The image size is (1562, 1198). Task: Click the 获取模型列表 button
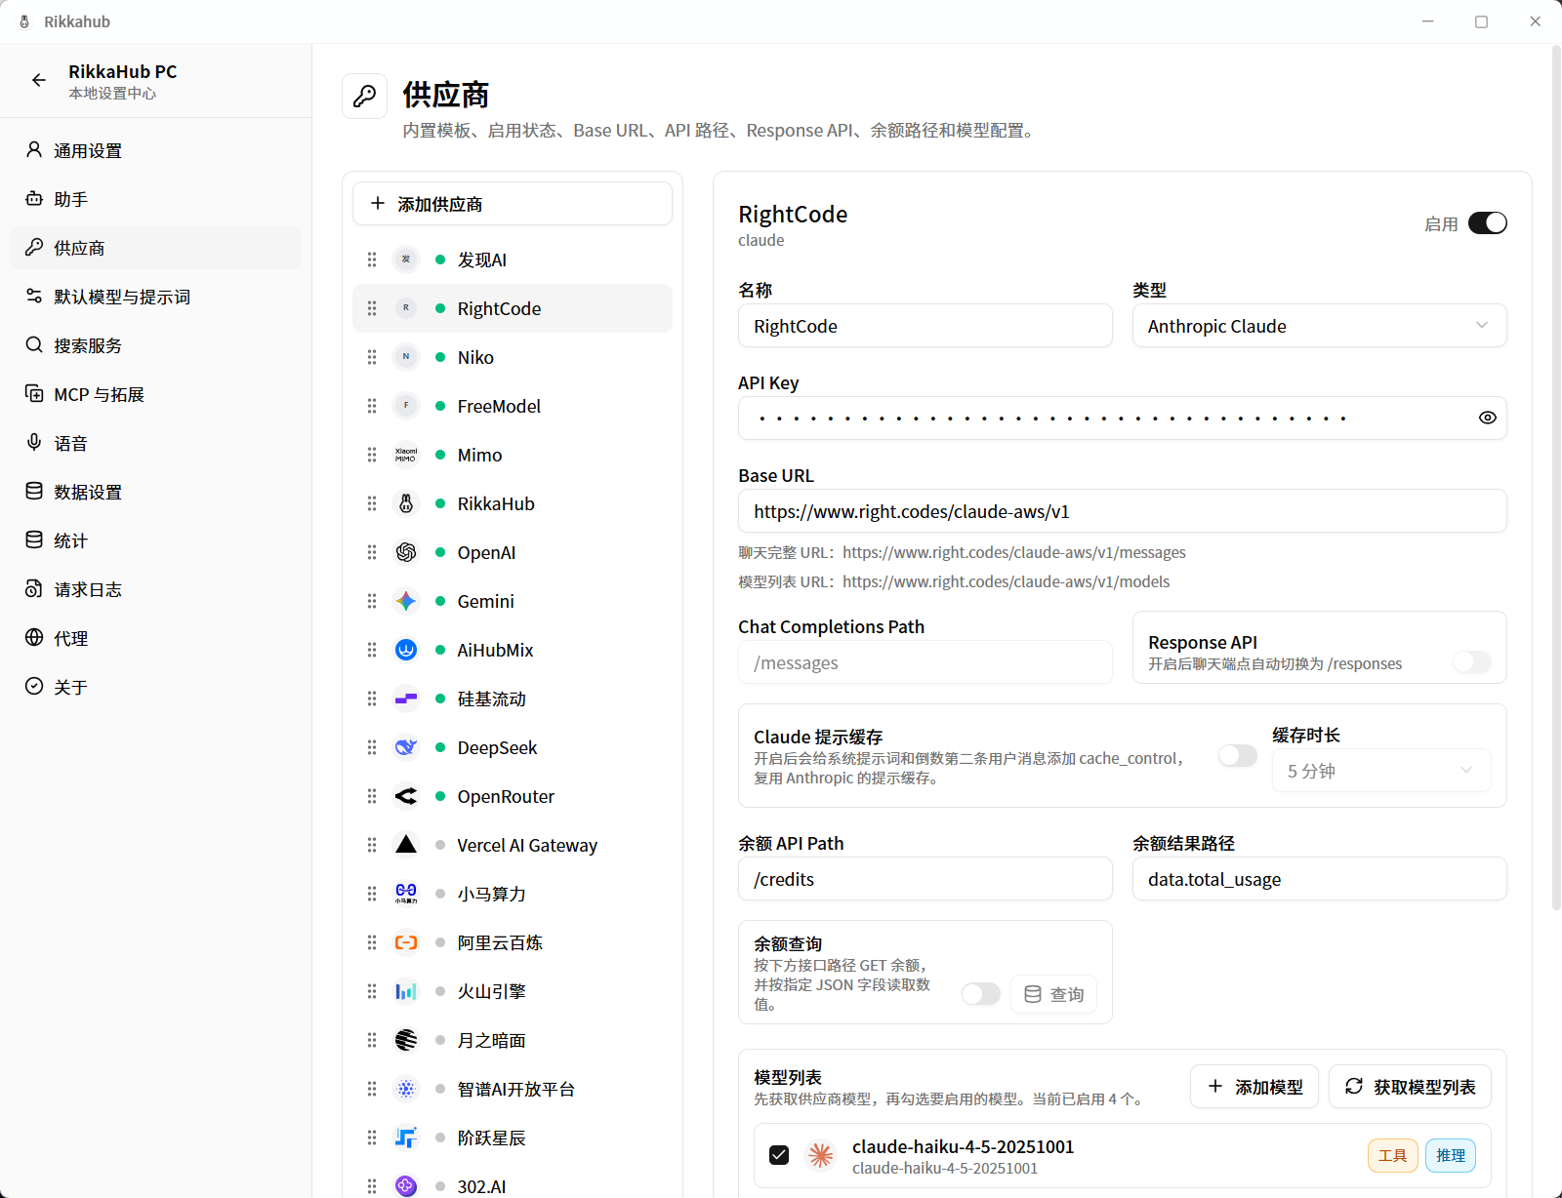1410,1087
